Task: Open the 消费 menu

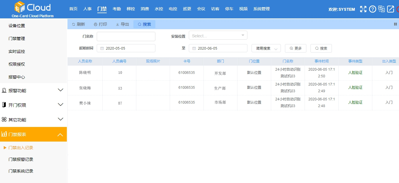Action: click(145, 9)
